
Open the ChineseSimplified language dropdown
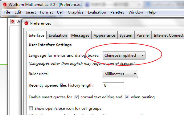click(124, 55)
